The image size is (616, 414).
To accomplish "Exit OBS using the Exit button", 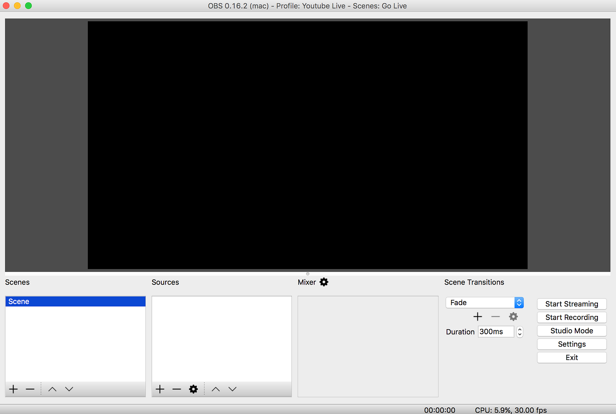I will coord(572,357).
